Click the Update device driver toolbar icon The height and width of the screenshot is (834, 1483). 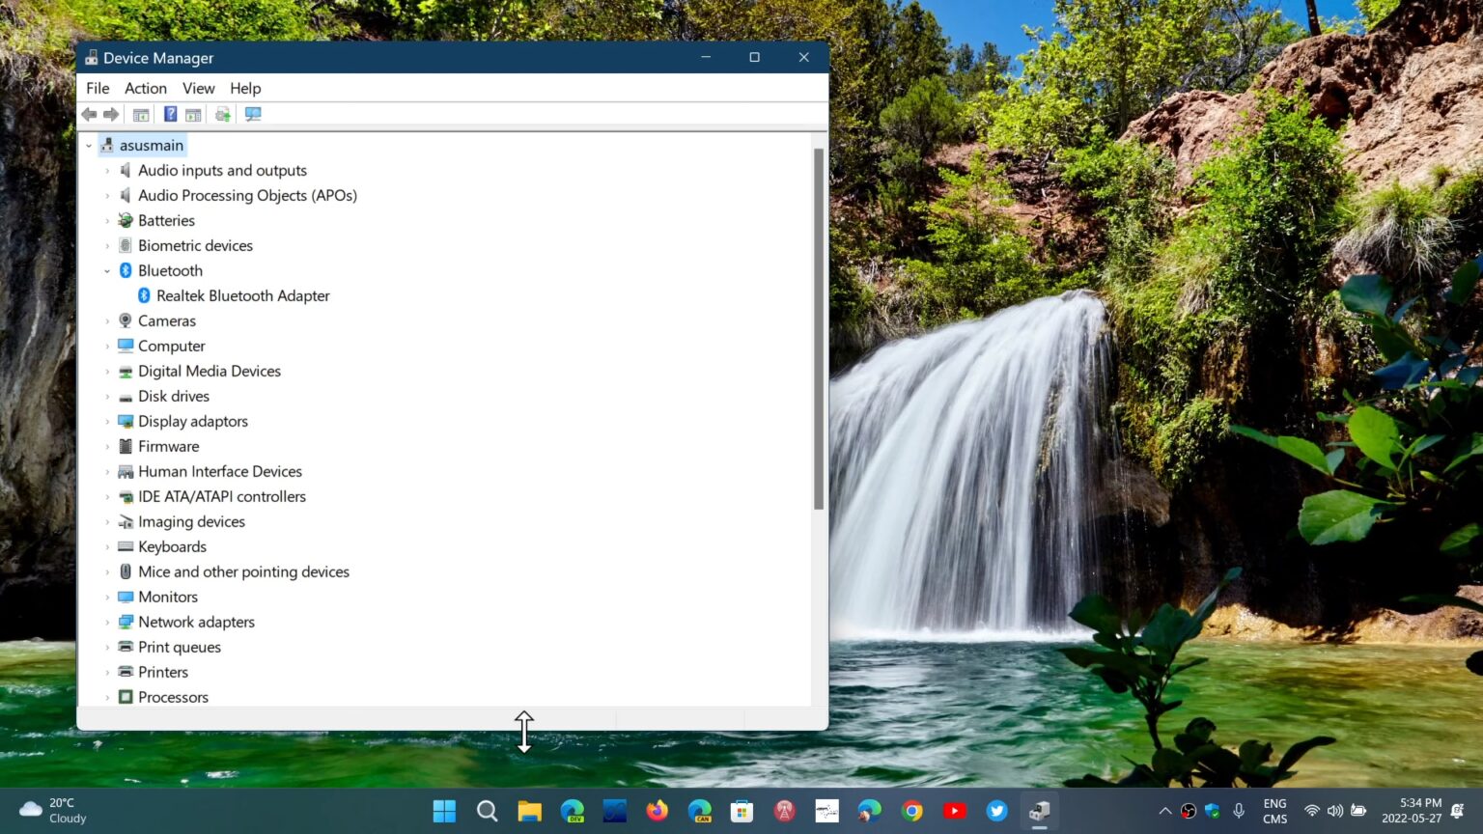point(223,115)
